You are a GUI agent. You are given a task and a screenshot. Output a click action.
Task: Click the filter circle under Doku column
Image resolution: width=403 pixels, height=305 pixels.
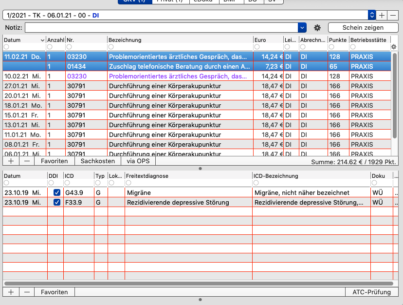point(374,183)
